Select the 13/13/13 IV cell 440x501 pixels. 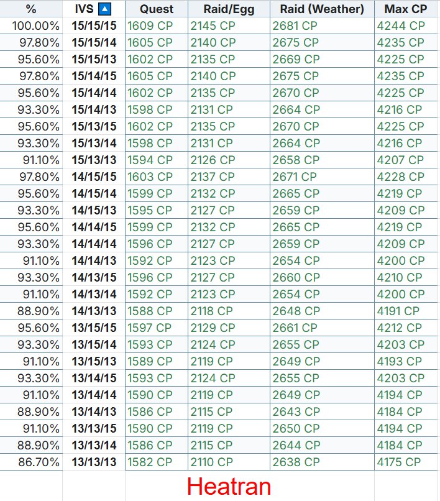coord(94,462)
